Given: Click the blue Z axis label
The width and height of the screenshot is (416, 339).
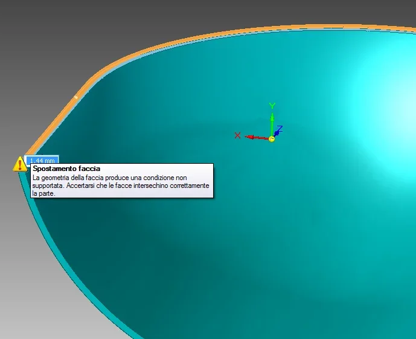Looking at the screenshot, I should 280,129.
